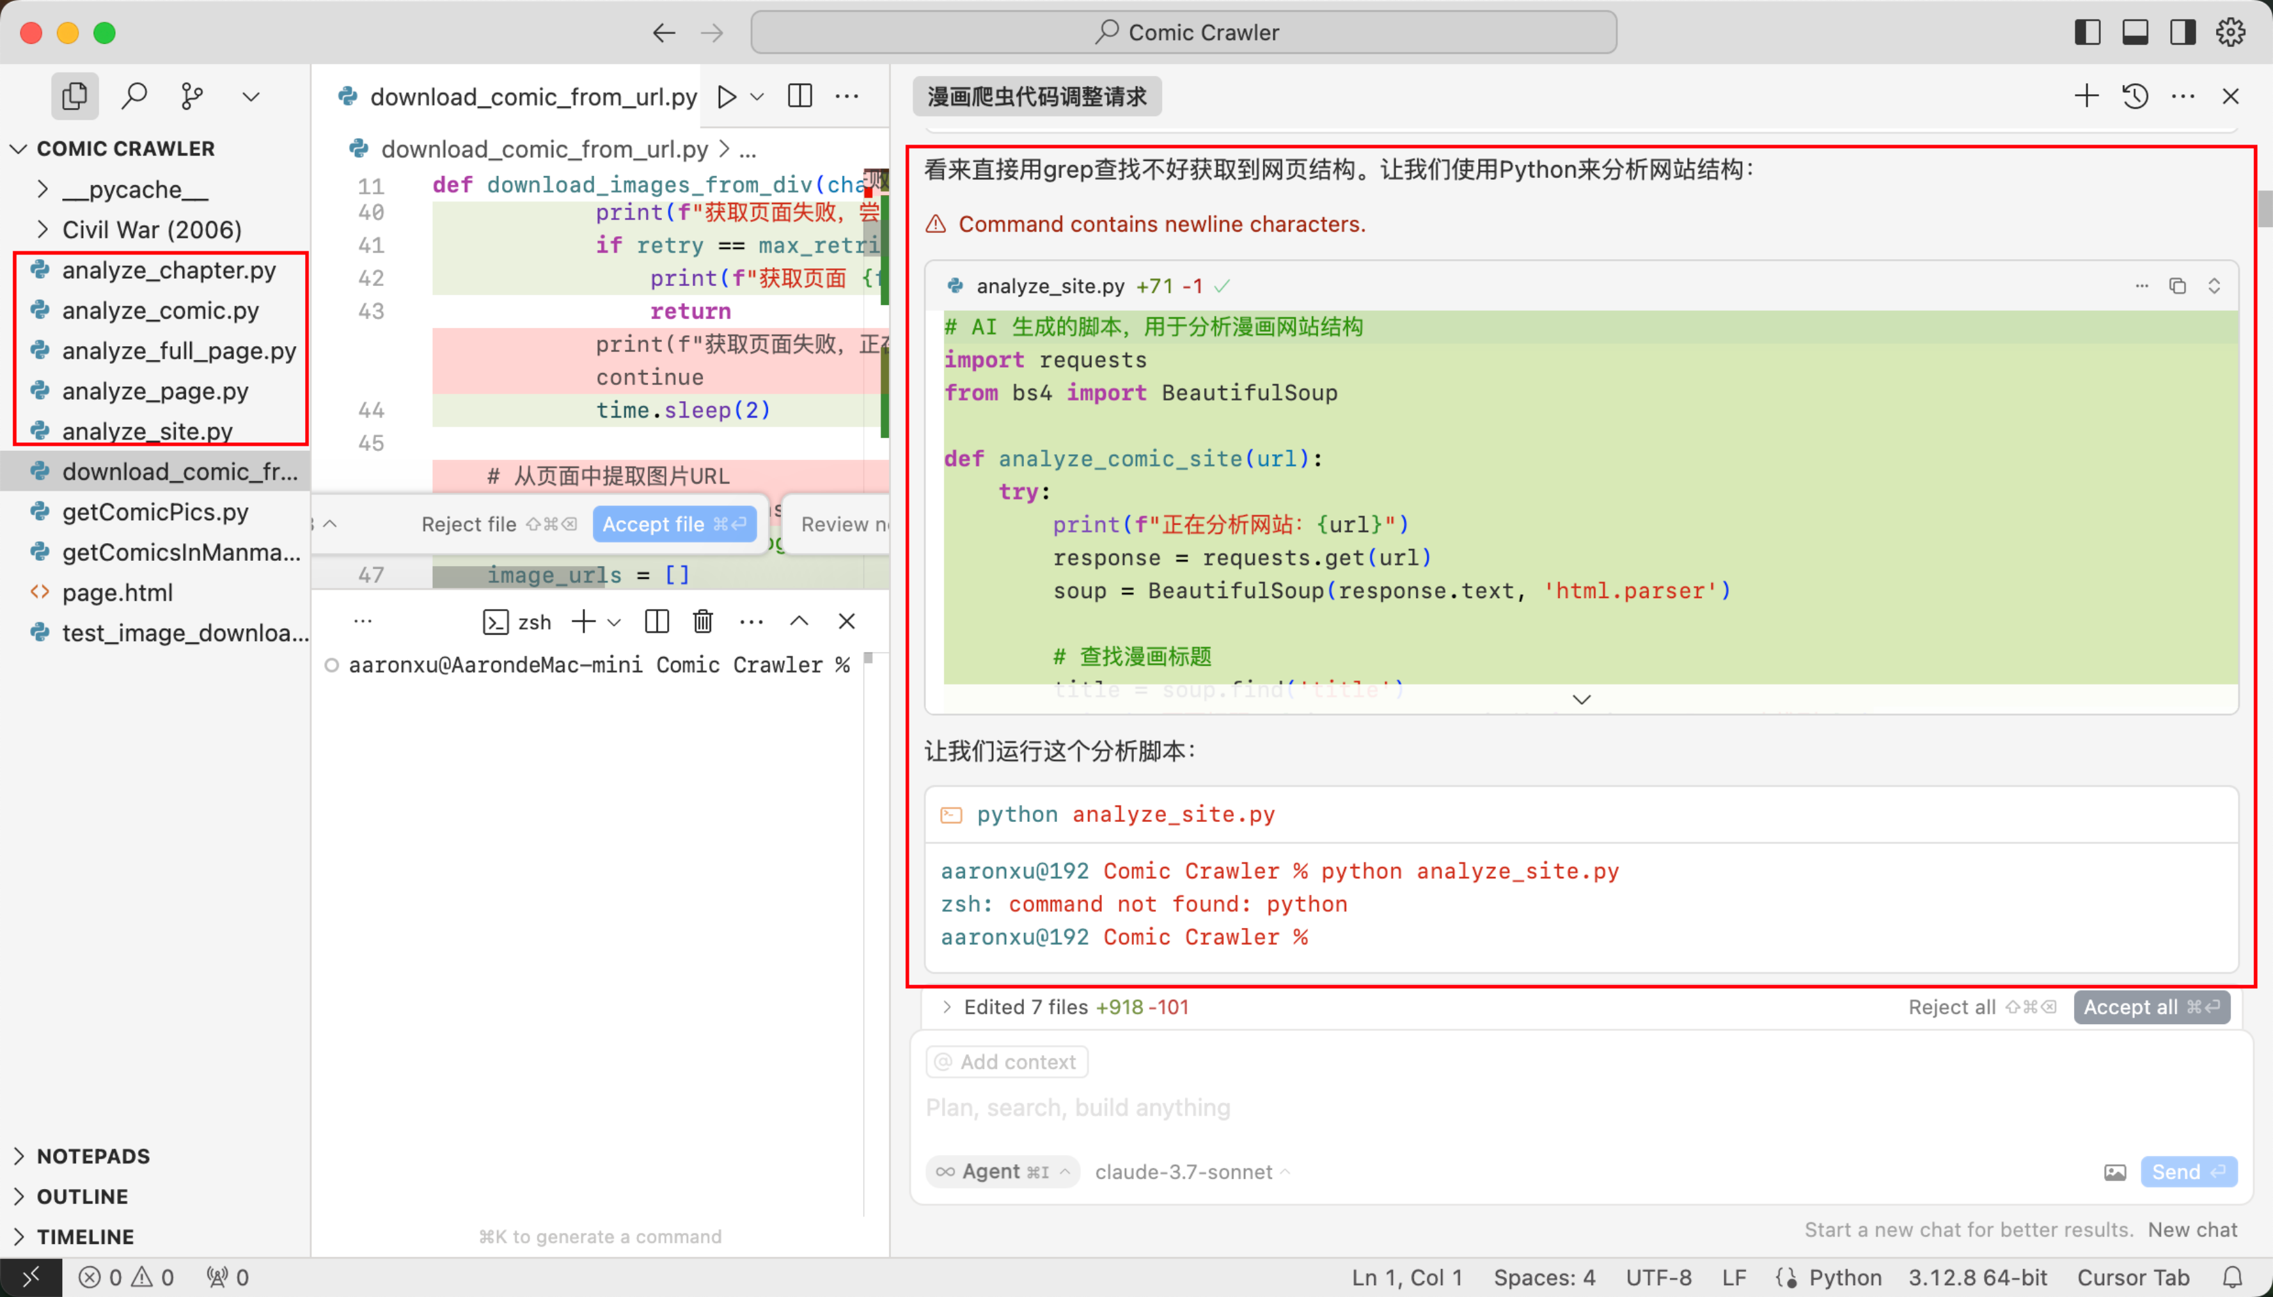The height and width of the screenshot is (1297, 2273).
Task: Run the Python file with play icon
Action: click(727, 96)
